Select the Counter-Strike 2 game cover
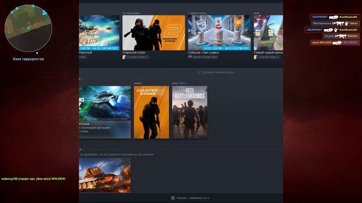 [152, 112]
